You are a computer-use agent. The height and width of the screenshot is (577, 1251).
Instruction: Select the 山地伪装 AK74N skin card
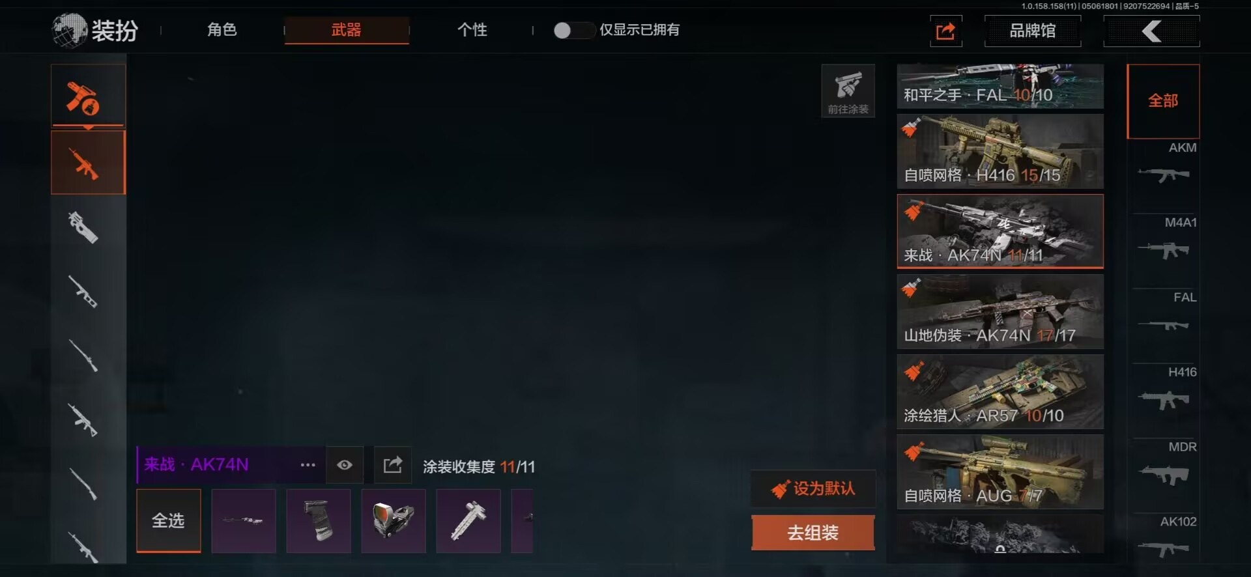pos(1000,311)
